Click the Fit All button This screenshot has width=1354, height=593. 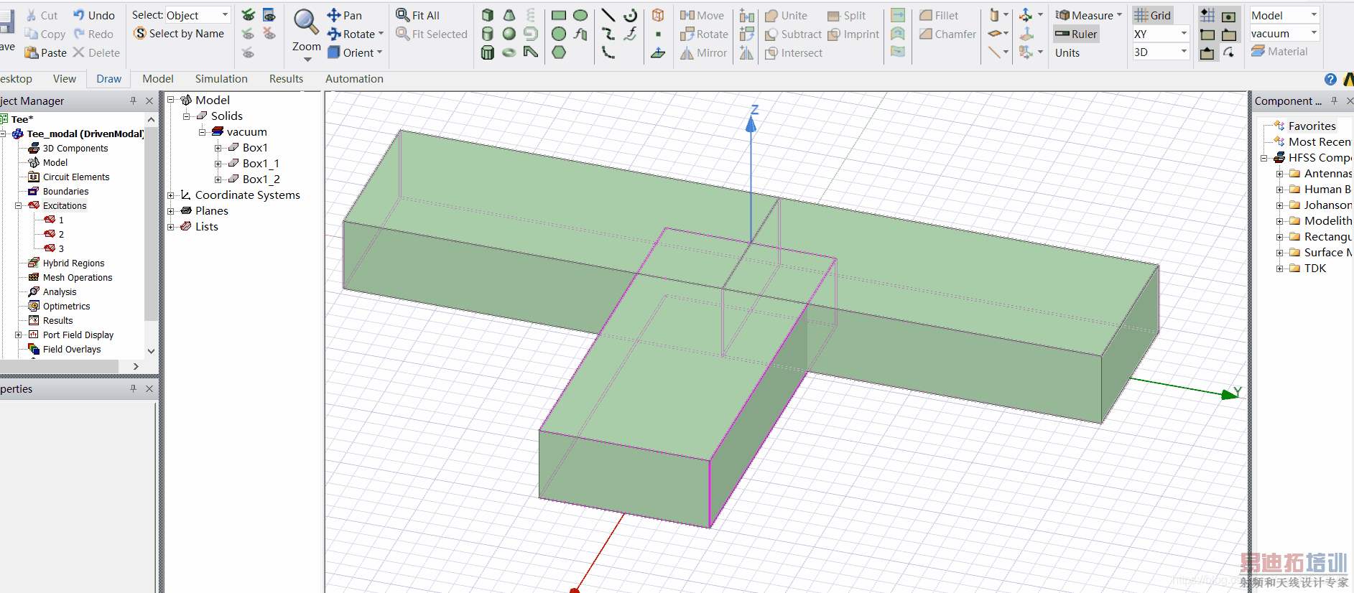tap(418, 15)
